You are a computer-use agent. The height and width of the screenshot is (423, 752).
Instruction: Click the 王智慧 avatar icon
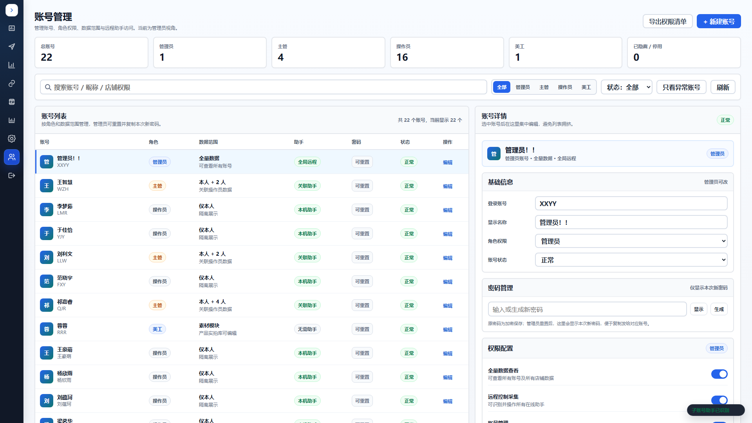pyautogui.click(x=47, y=186)
